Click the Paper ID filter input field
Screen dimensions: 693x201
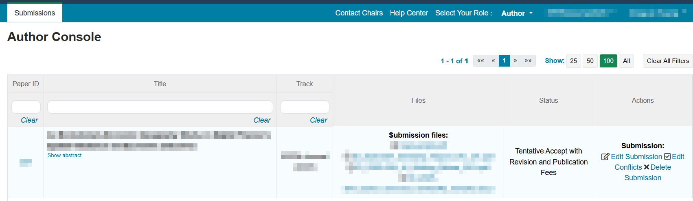26,107
